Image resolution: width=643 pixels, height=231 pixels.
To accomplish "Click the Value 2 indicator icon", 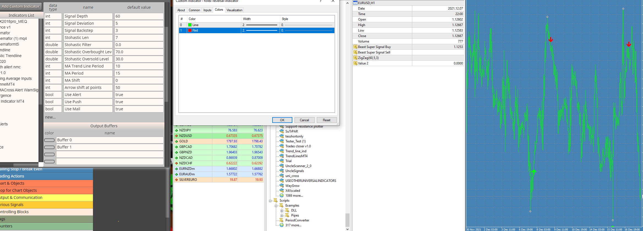I will click(x=355, y=63).
